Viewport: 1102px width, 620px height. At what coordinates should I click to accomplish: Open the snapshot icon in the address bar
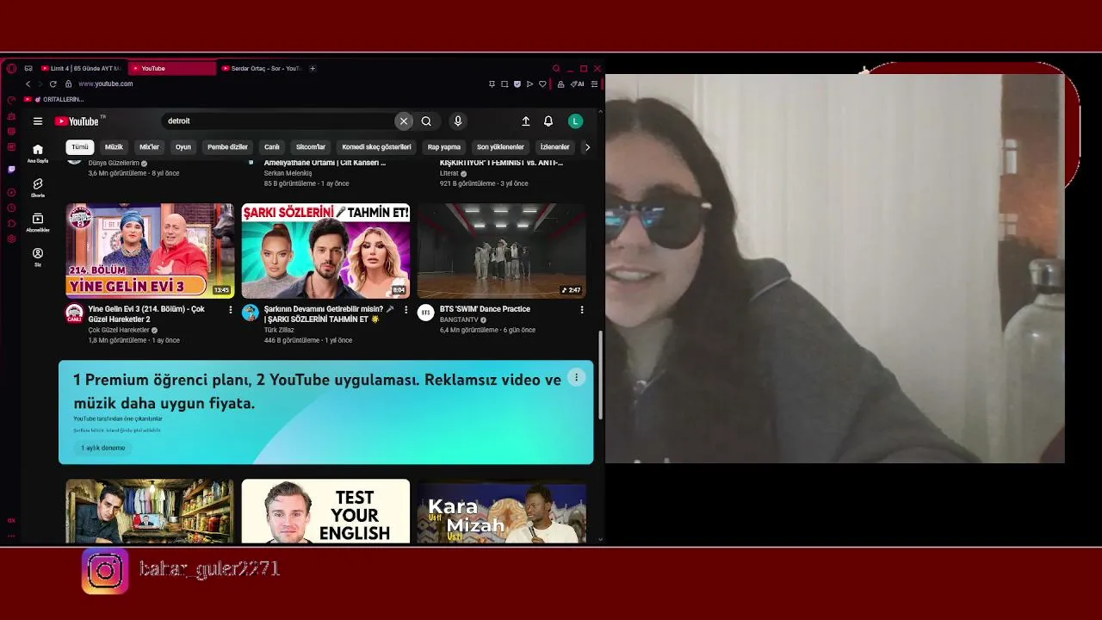point(505,84)
